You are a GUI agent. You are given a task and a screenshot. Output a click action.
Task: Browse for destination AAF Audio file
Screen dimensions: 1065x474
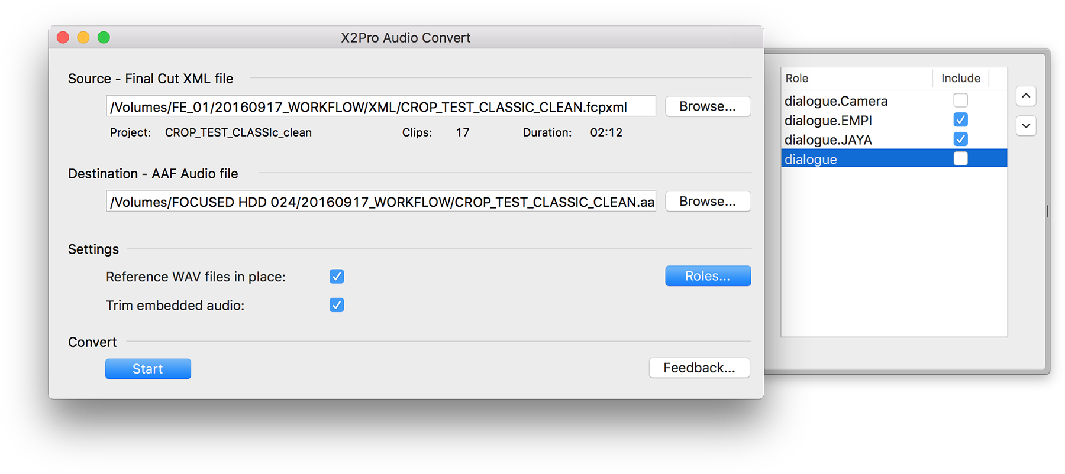pos(708,202)
